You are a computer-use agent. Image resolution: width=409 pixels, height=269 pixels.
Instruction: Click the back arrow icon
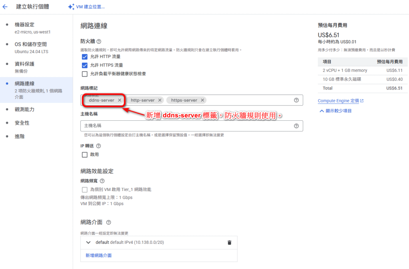(5, 7)
